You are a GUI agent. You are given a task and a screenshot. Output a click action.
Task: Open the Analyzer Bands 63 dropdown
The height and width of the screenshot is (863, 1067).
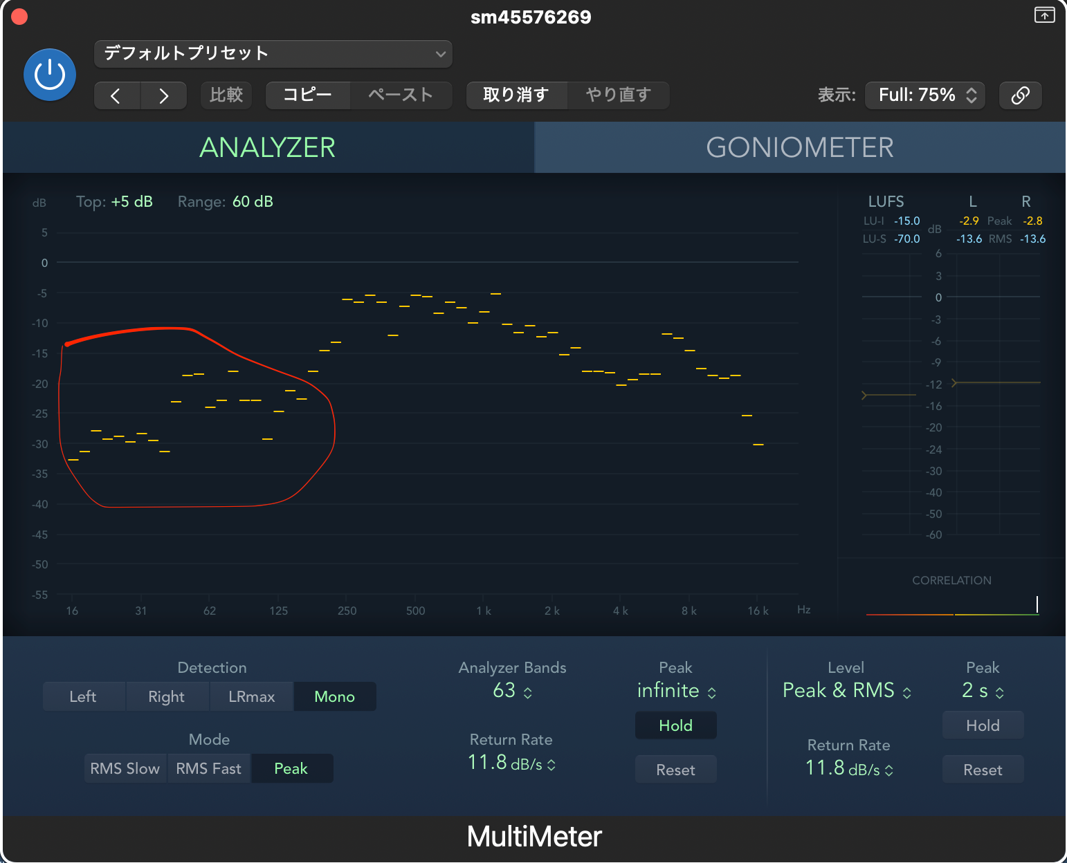pos(513,691)
